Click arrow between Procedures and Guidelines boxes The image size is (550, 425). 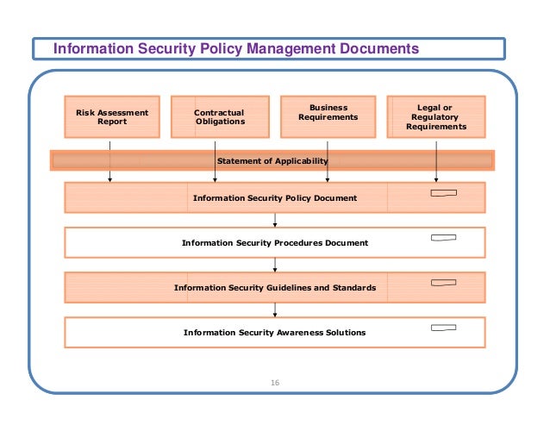tap(275, 265)
